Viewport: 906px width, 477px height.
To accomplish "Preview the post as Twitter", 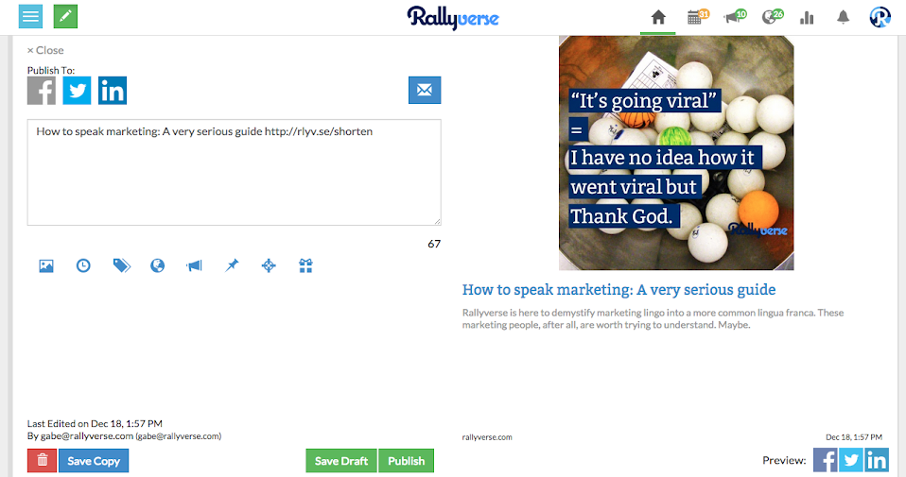I will point(851,460).
